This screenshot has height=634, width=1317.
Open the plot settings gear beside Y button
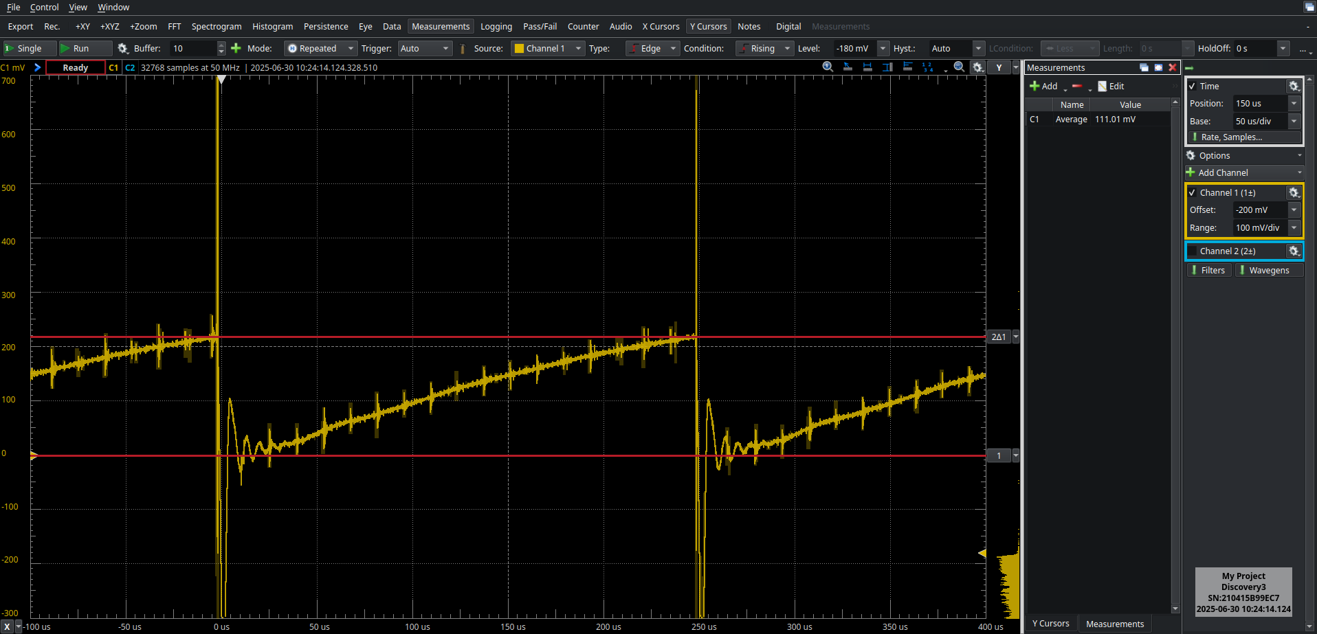coord(977,67)
